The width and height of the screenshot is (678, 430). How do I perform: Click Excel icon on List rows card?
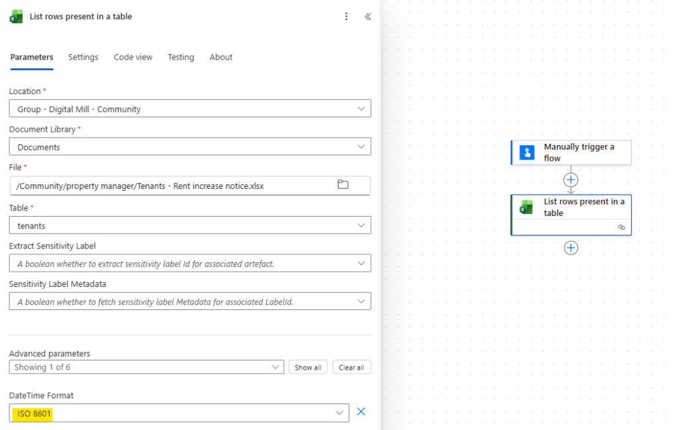[526, 207]
